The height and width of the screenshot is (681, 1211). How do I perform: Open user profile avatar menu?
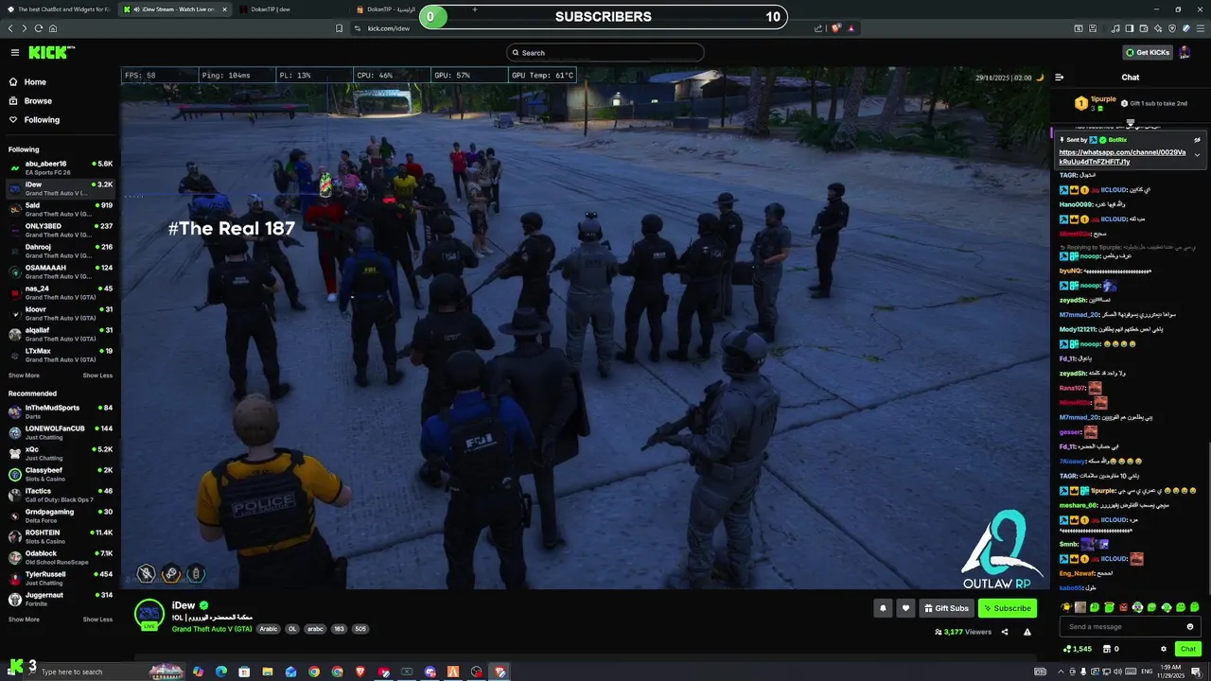coord(1185,53)
